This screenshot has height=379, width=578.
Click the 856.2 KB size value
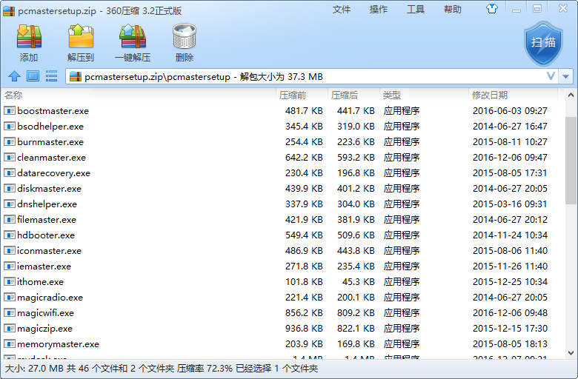point(304,312)
